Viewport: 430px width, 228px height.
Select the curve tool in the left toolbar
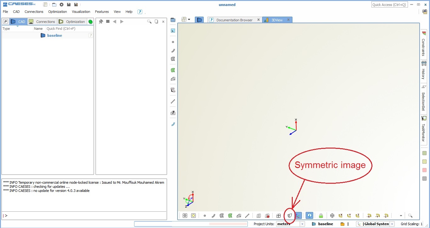coord(173,50)
